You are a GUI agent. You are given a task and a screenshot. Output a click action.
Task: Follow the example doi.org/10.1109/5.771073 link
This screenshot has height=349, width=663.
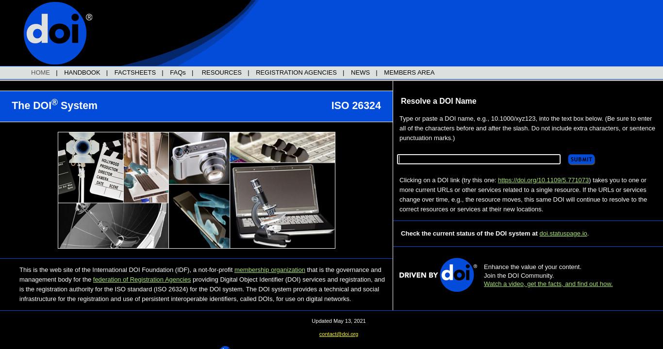(543, 180)
